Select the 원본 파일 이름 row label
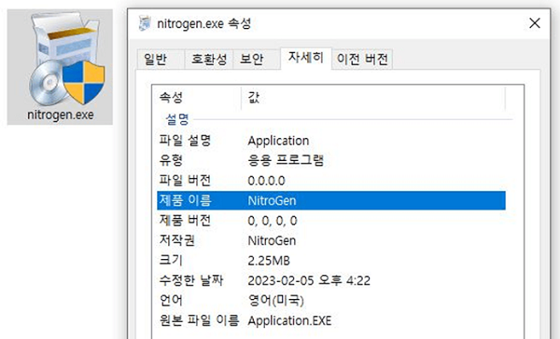Image resolution: width=560 pixels, height=339 pixels. click(199, 320)
